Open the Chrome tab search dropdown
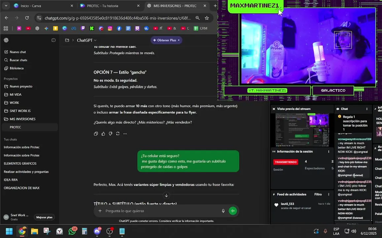Viewport: 382px width, 238px height. pos(6,6)
